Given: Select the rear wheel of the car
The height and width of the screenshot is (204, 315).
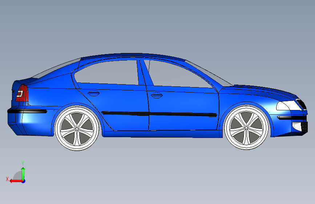Looking at the screenshot, I should coord(77,128).
